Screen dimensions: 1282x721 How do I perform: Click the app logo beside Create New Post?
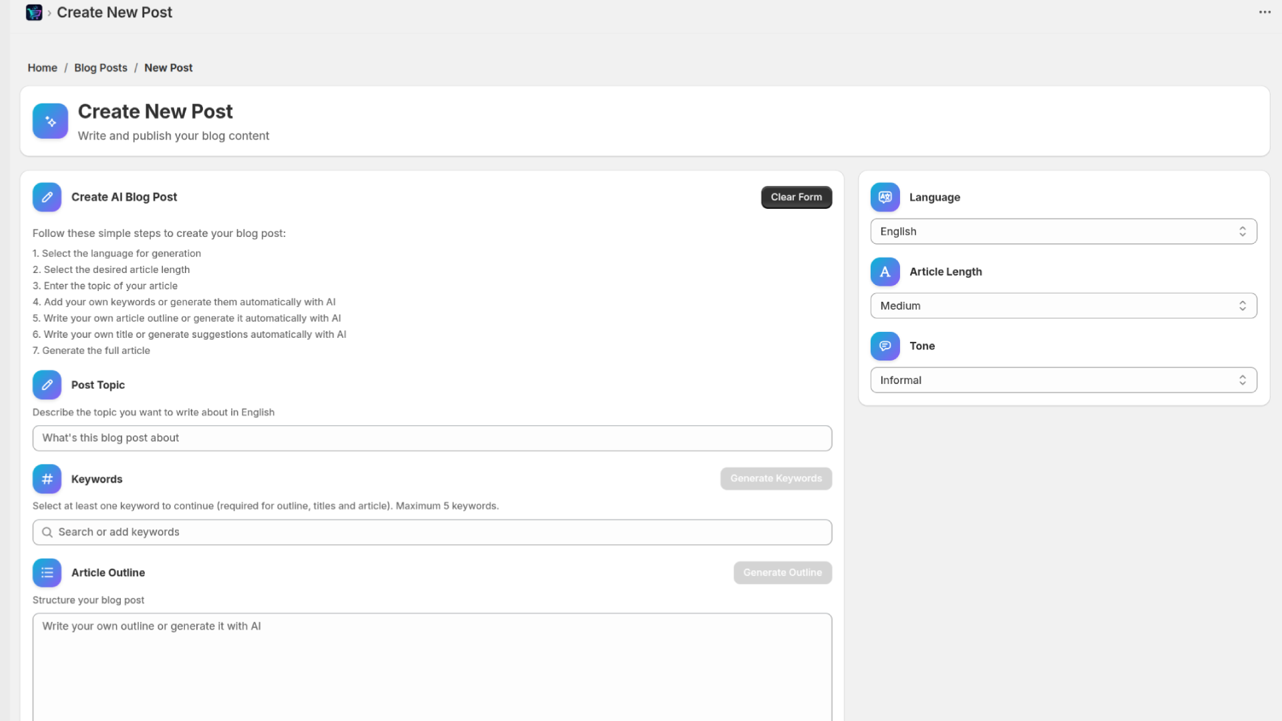click(33, 12)
